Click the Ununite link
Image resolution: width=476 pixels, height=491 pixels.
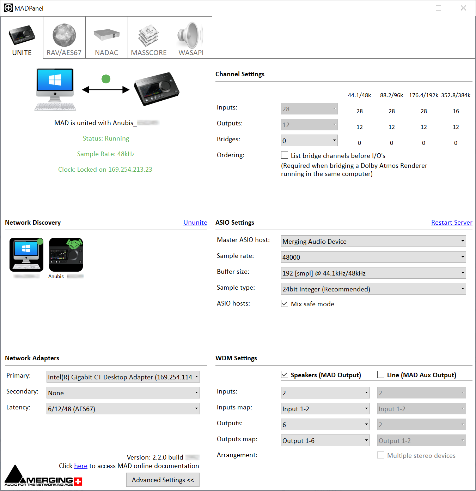tap(195, 223)
